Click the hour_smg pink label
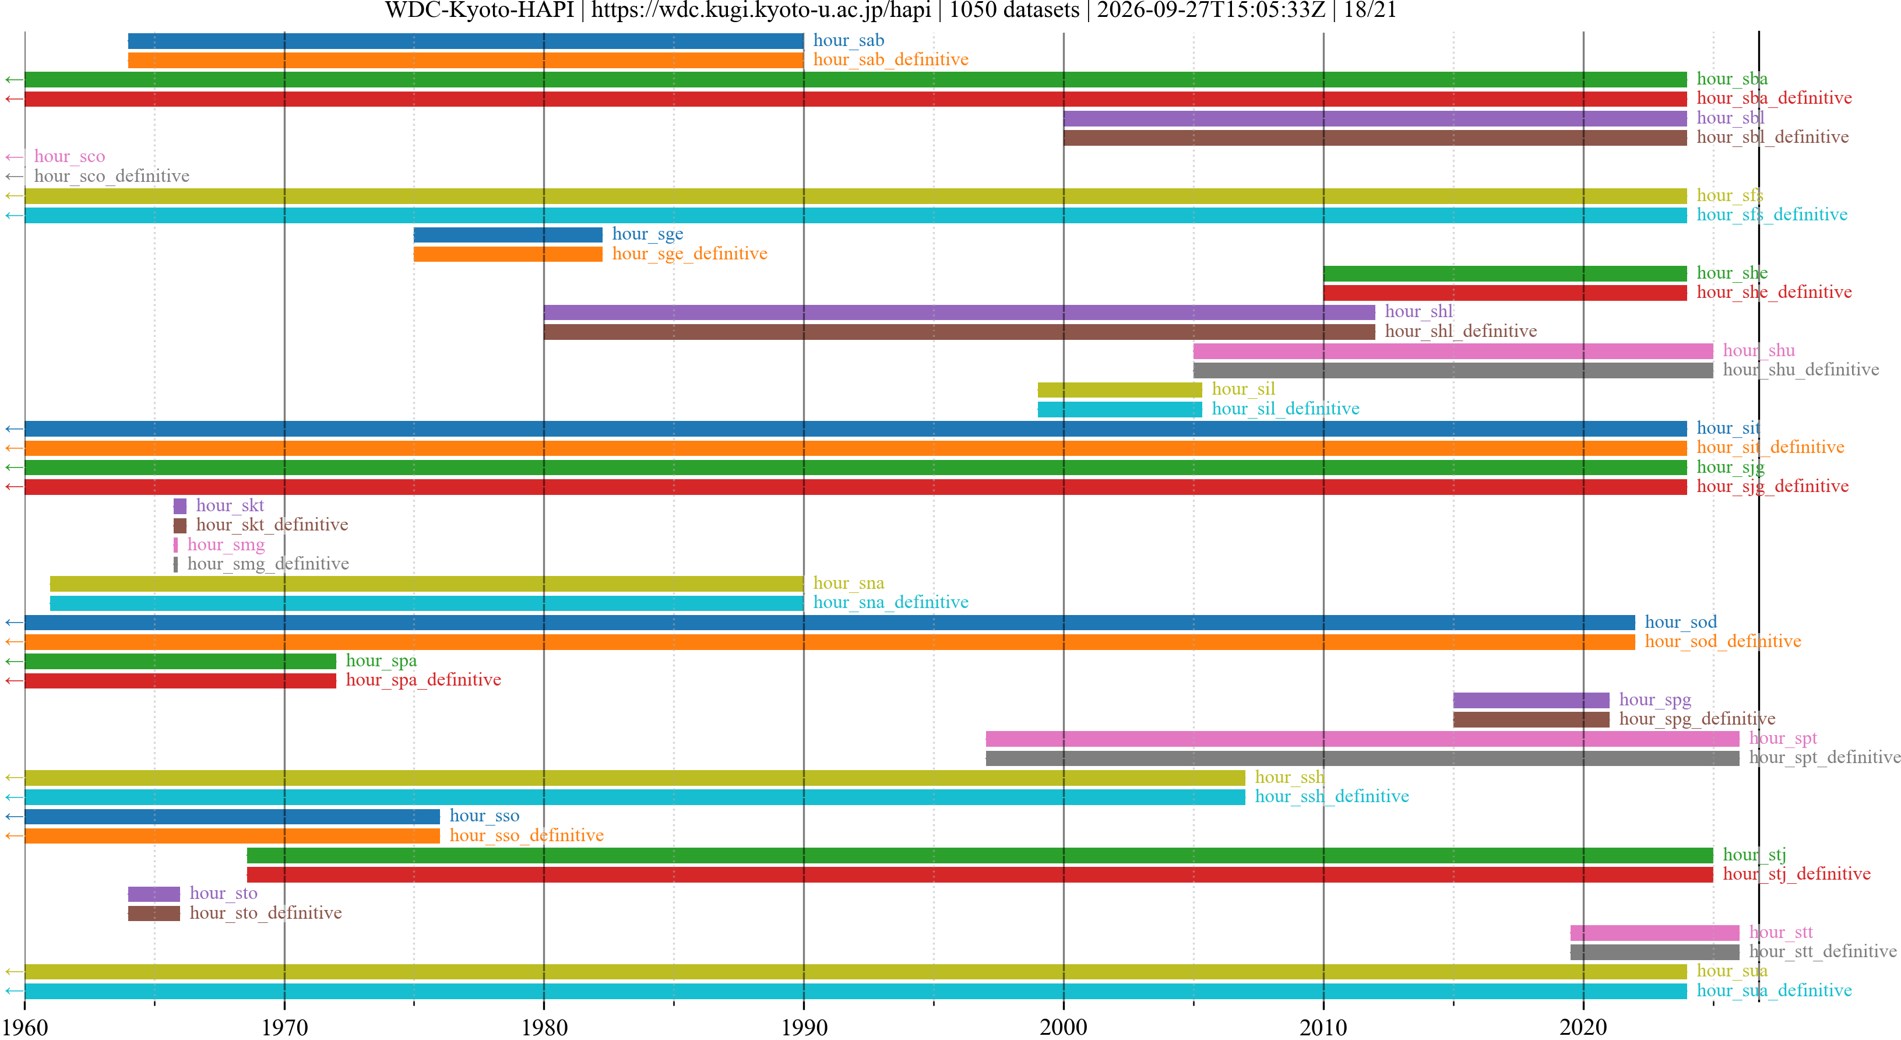The height and width of the screenshot is (1040, 1901). [x=226, y=544]
